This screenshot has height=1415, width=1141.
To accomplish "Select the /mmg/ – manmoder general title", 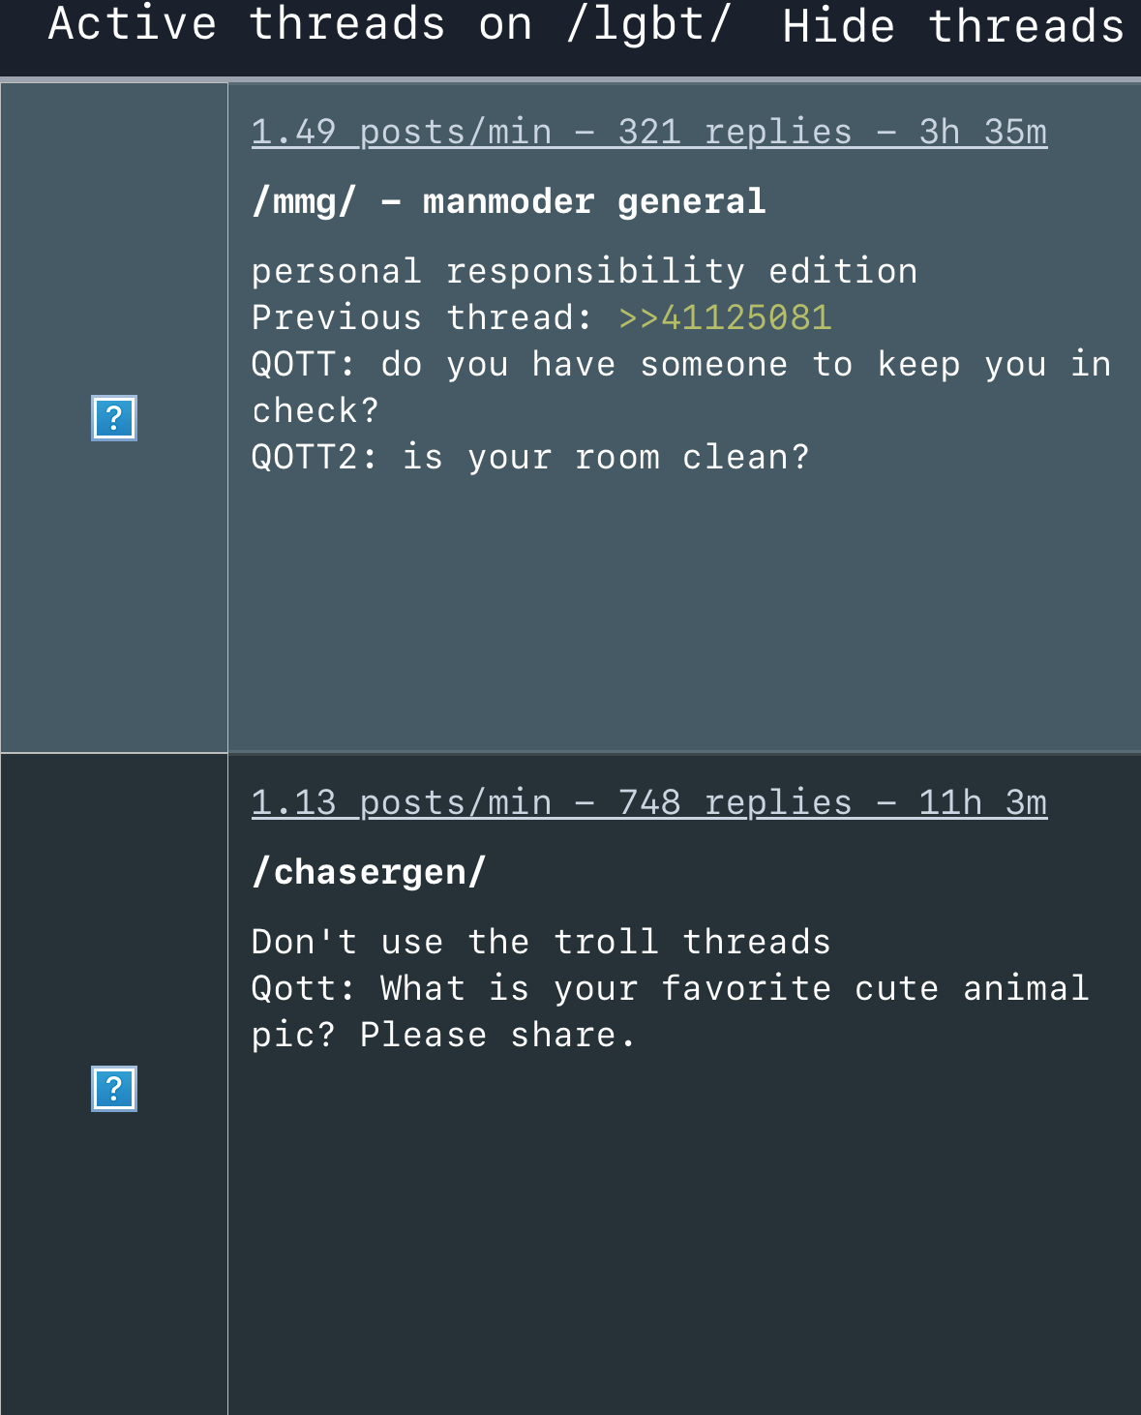I will [509, 201].
